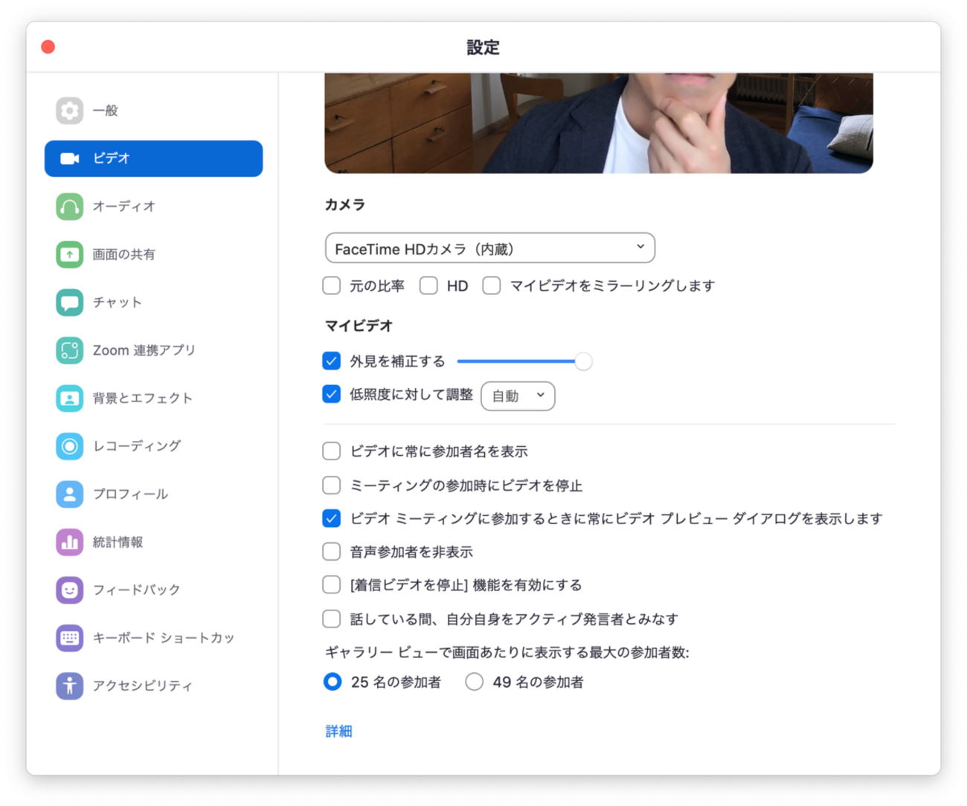Enable the 元の比率 checkbox
The height and width of the screenshot is (806, 967).
332,286
